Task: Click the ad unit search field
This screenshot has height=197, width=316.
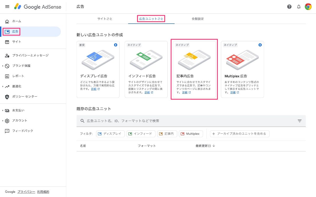Action: coord(191,121)
